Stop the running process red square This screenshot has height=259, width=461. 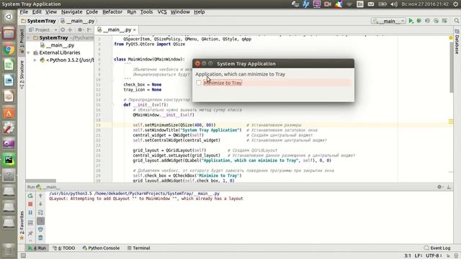(30, 204)
